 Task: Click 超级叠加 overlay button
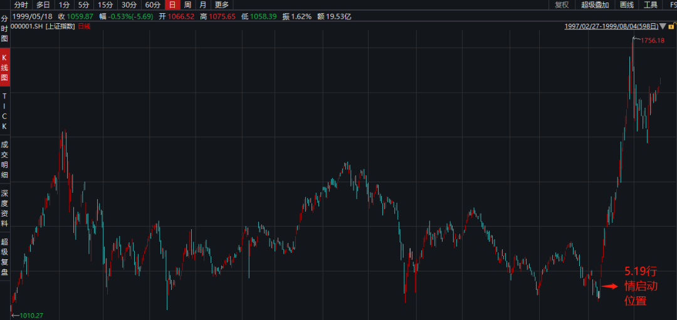(595, 5)
